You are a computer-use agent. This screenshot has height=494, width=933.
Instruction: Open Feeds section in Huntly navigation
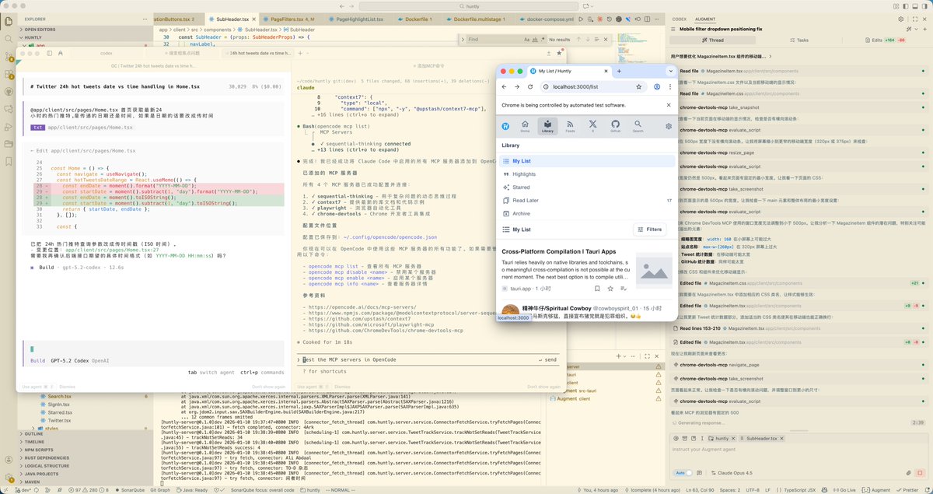[x=570, y=126]
